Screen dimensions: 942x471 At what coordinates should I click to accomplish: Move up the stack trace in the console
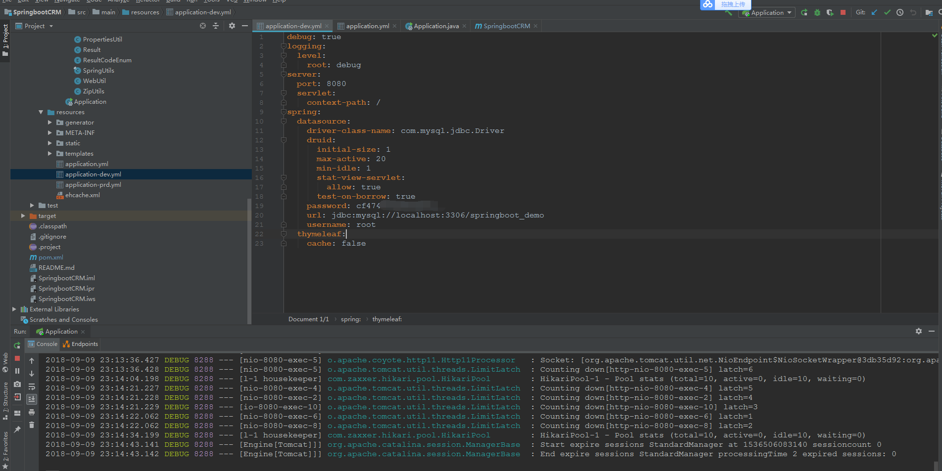click(x=32, y=361)
